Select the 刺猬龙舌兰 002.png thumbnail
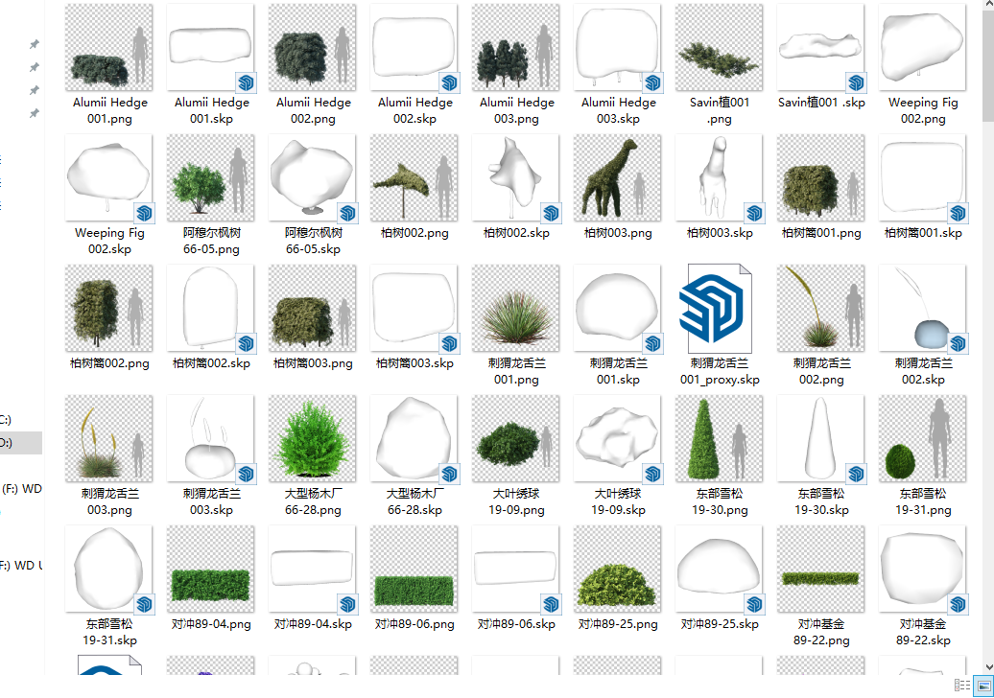Image resolution: width=994 pixels, height=698 pixels. [821, 309]
